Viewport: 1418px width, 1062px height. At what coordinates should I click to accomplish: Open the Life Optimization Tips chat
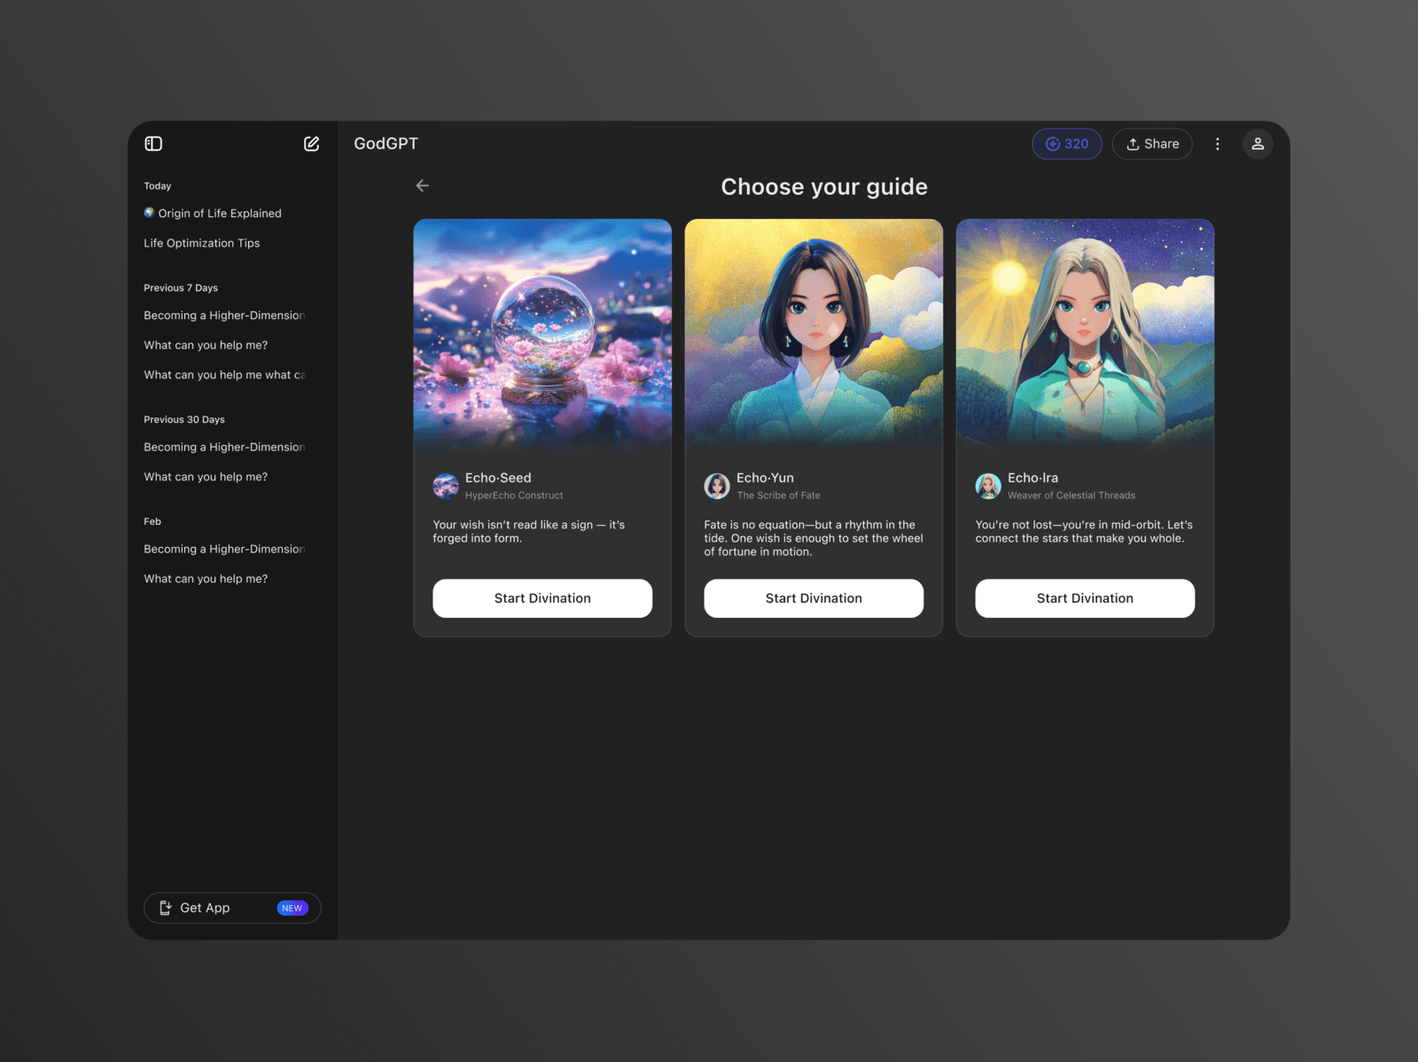pos(202,243)
